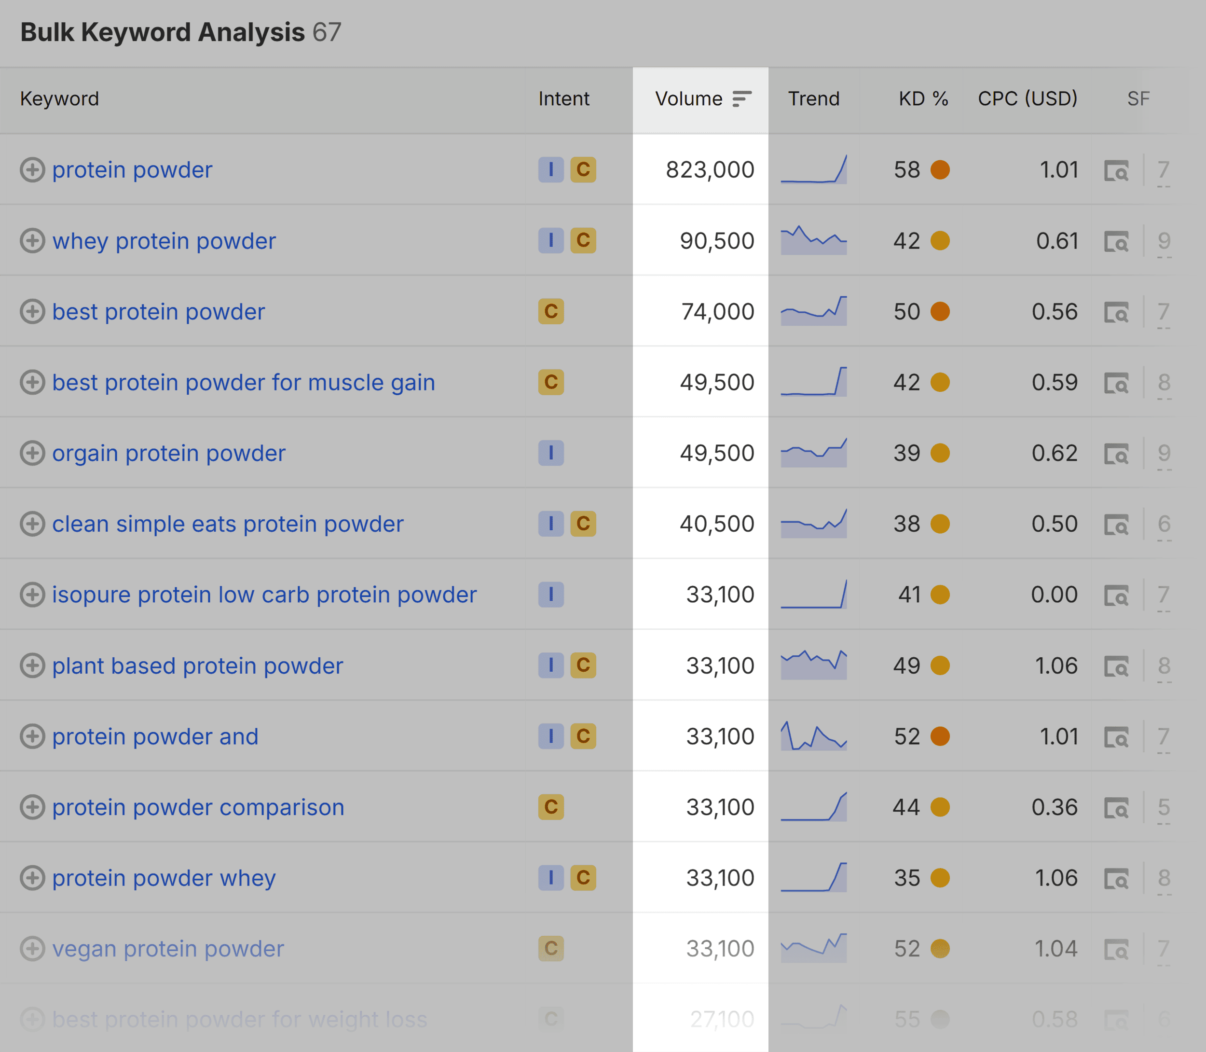
Task: Open 'whey protein powder' keyword link
Action: click(164, 241)
